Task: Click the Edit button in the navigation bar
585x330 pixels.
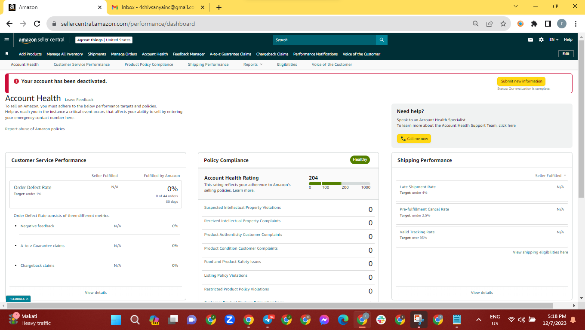Action: click(x=566, y=54)
